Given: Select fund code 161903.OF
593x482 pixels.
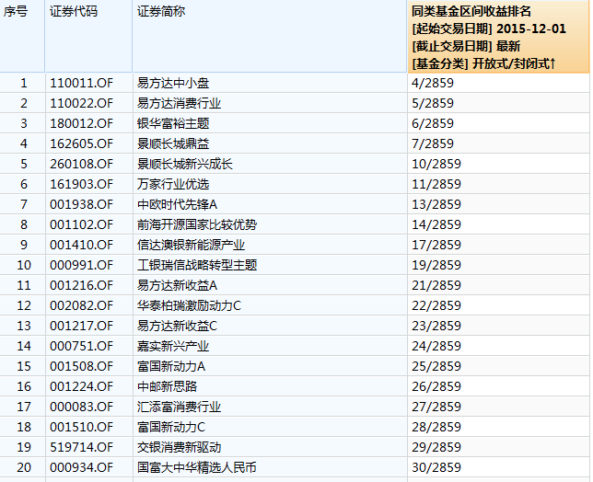Looking at the screenshot, I should pos(81,184).
